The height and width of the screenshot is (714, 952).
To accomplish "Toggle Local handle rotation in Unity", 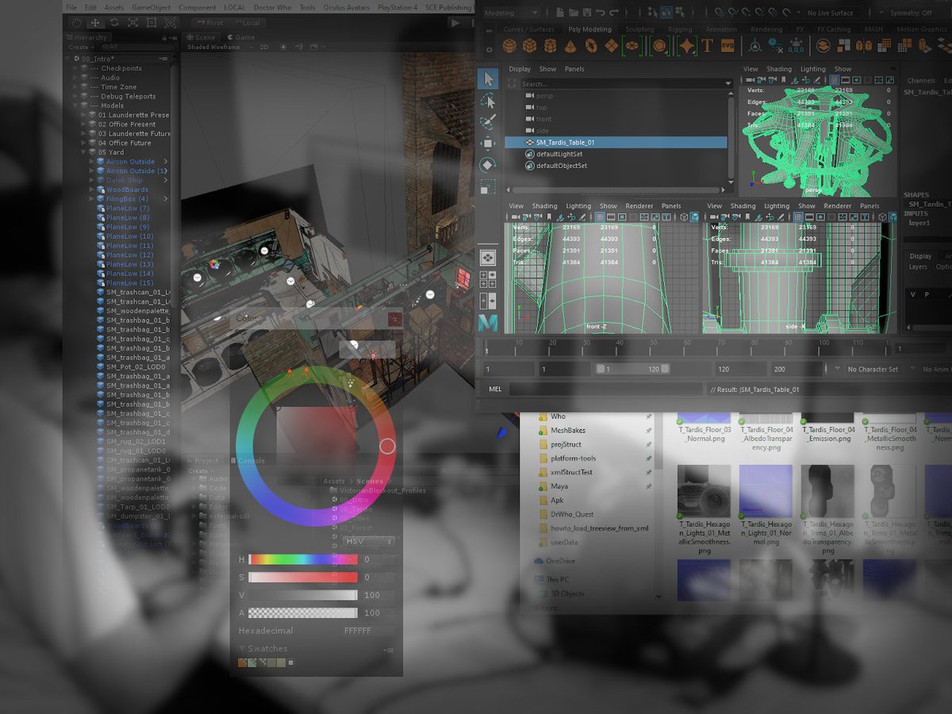I will [x=248, y=23].
